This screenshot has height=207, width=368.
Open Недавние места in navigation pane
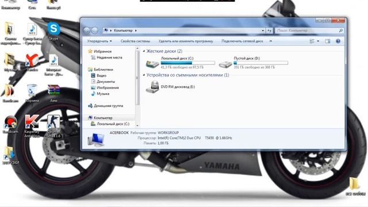tap(109, 57)
